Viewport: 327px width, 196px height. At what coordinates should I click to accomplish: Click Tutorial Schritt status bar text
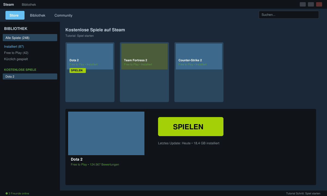(x=303, y=194)
